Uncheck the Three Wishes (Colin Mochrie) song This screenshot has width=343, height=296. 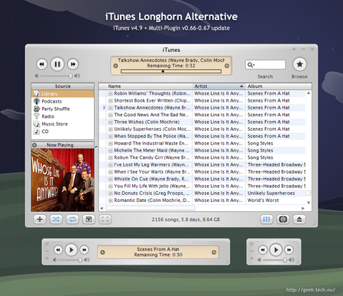click(x=111, y=122)
